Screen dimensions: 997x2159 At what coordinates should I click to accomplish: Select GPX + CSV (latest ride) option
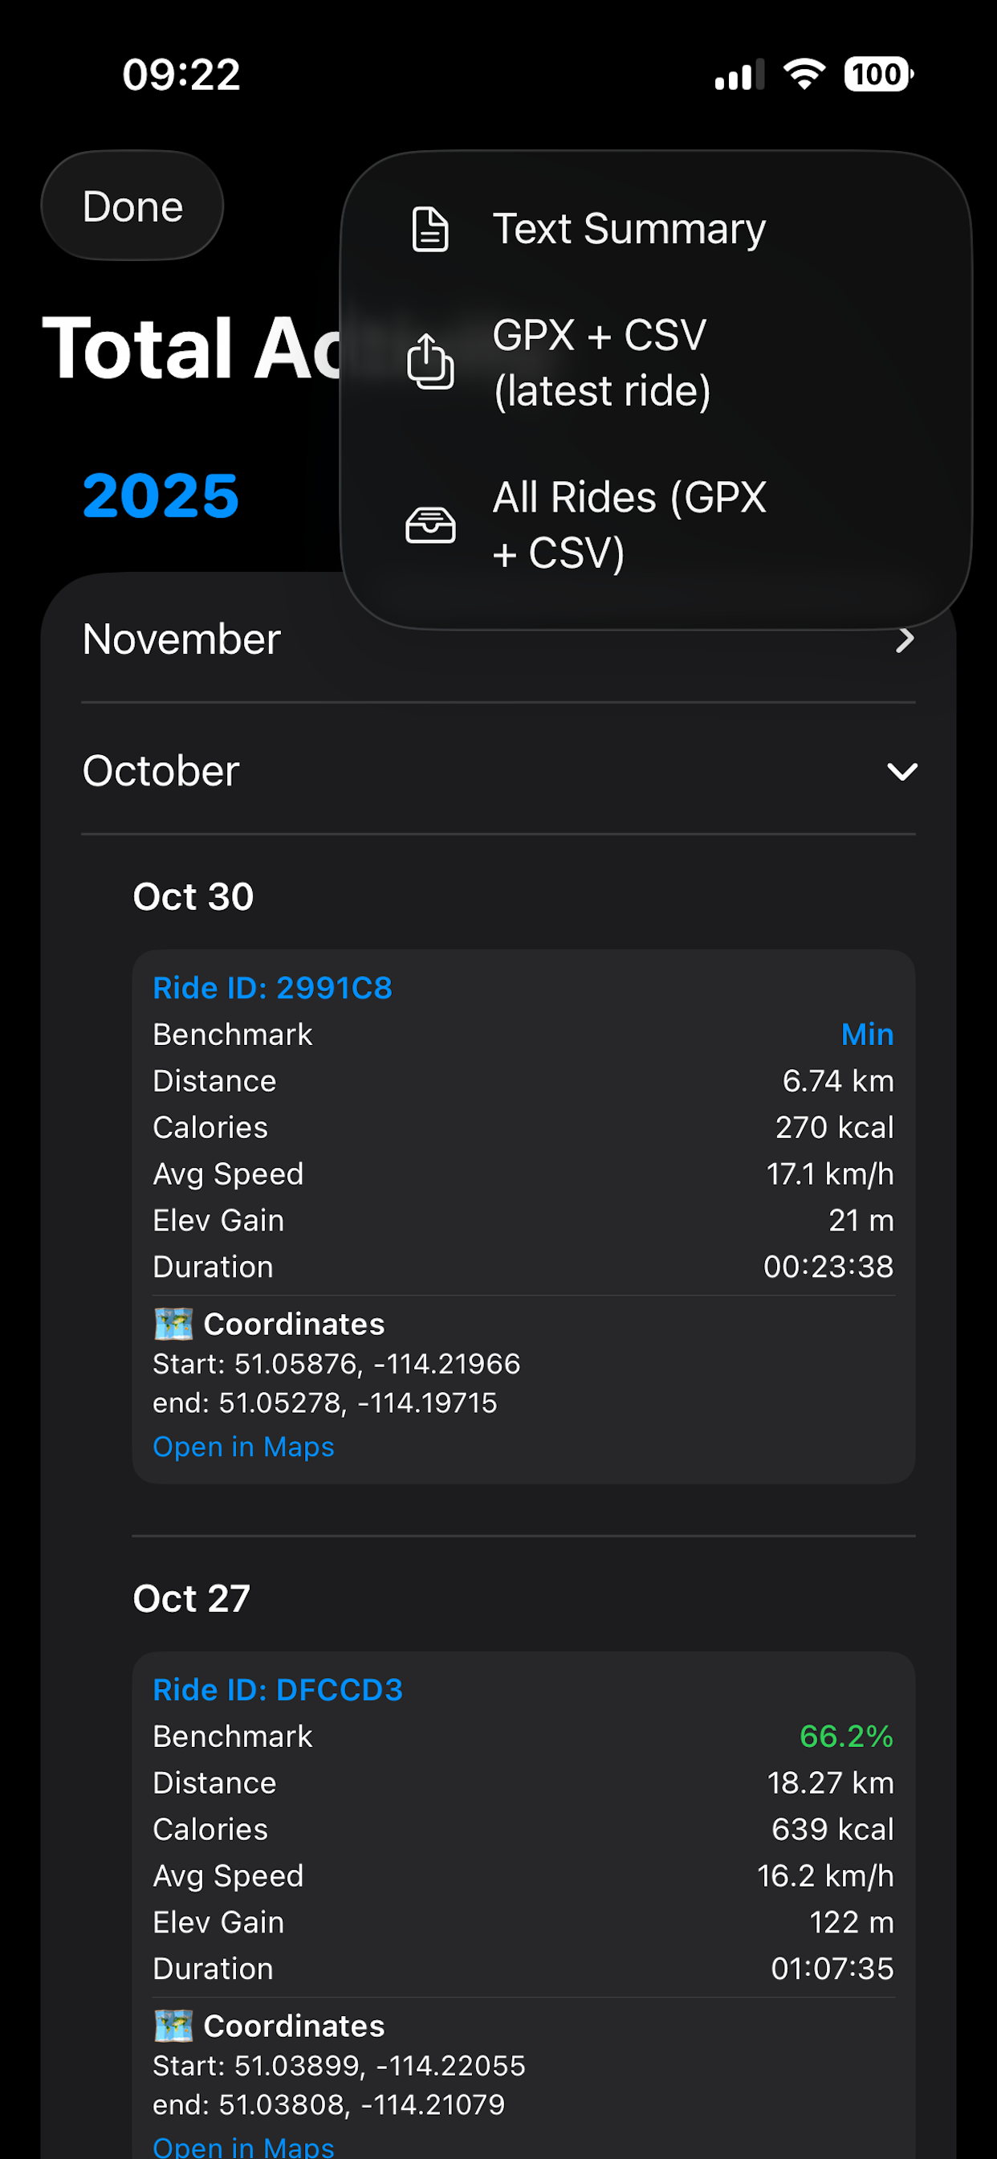click(x=601, y=363)
